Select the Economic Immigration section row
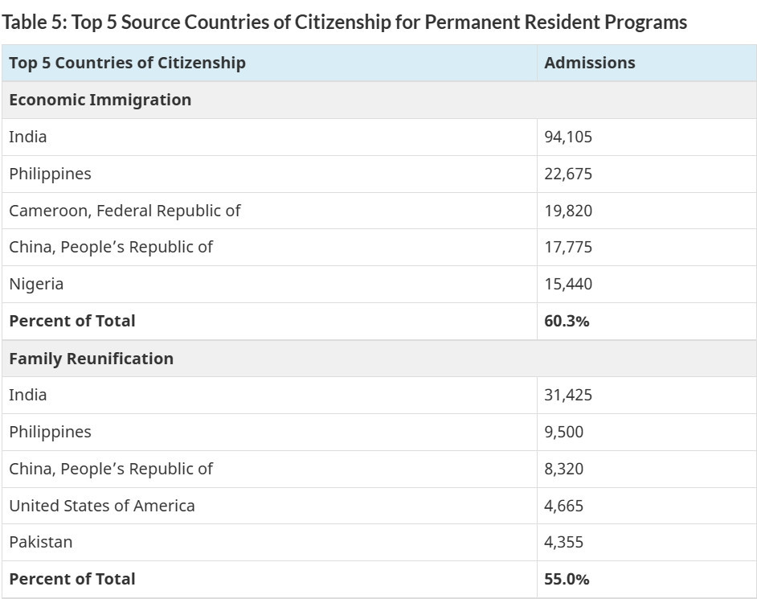 [100, 101]
